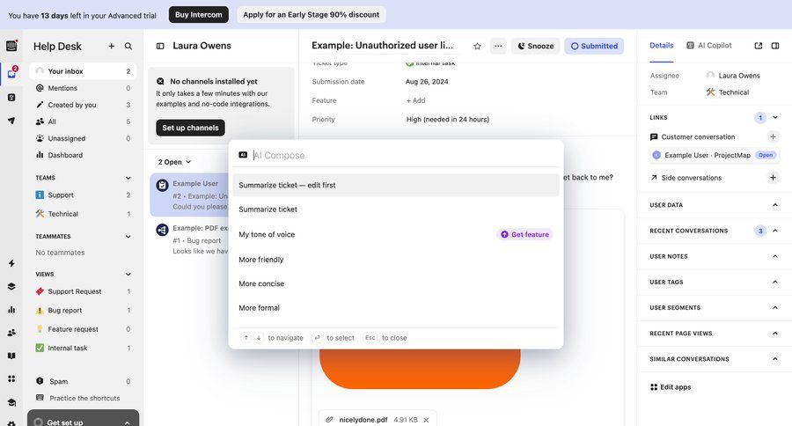Click the Snooze button
The width and height of the screenshot is (792, 426).
535,46
